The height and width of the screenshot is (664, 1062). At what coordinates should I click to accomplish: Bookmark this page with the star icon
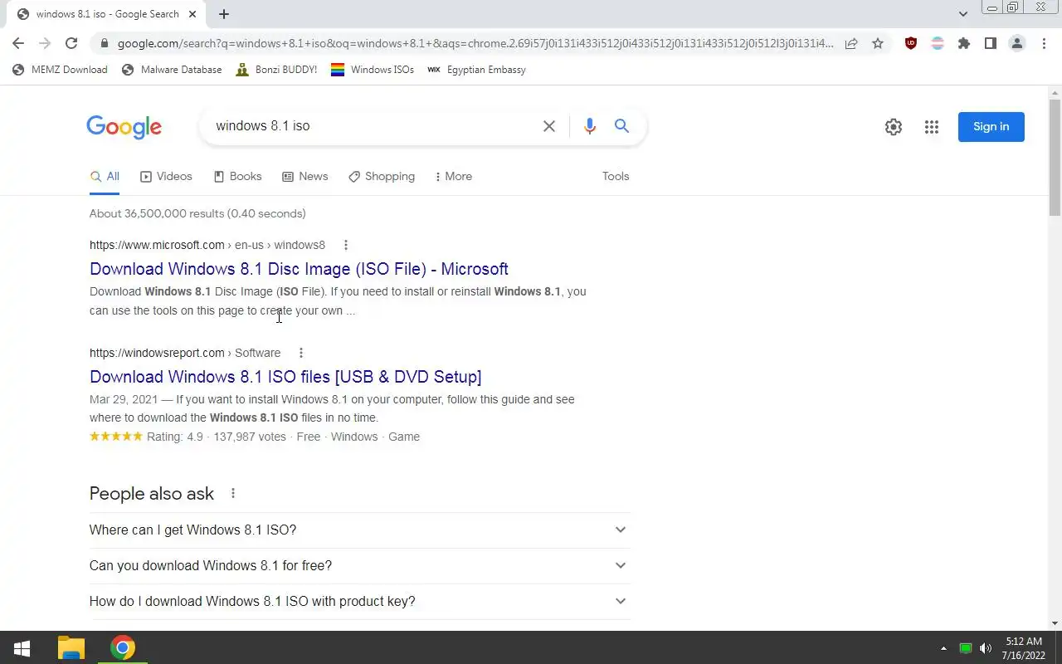878,44
